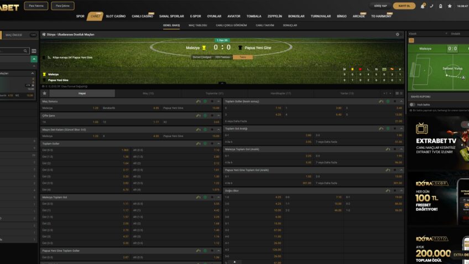Click cashout icon in Maç Sonucu row
The width and height of the screenshot is (469, 264).
click(x=198, y=102)
